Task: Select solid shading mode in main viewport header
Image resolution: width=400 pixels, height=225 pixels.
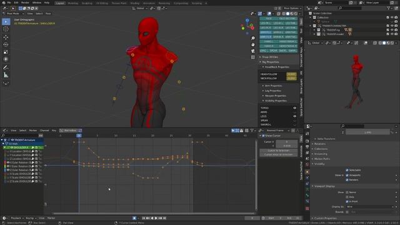Action: pos(287,14)
